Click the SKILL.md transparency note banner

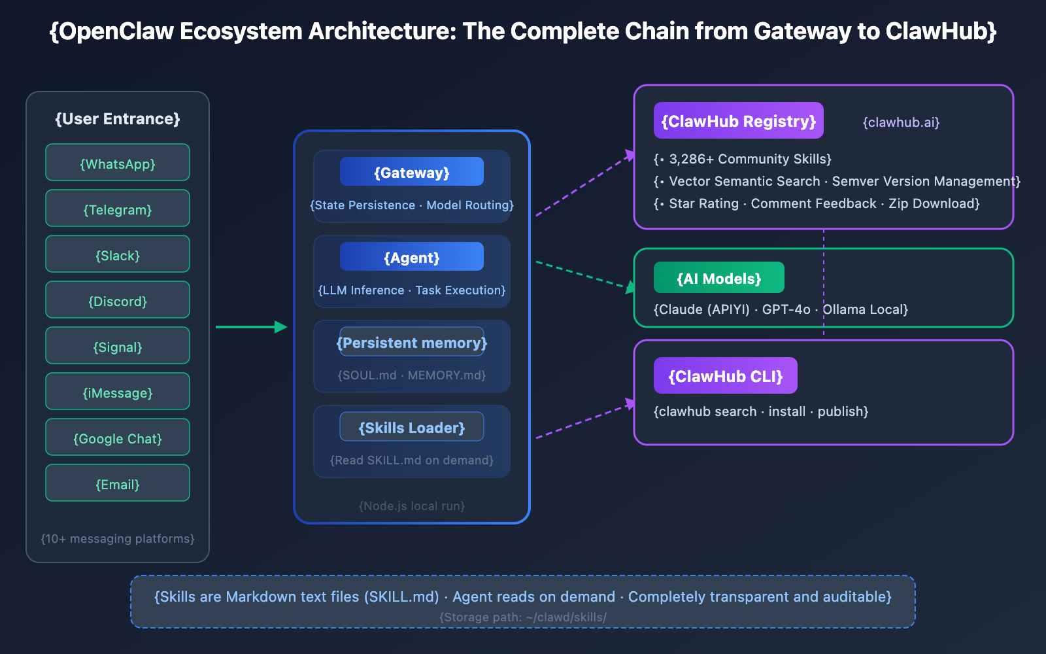(x=522, y=601)
